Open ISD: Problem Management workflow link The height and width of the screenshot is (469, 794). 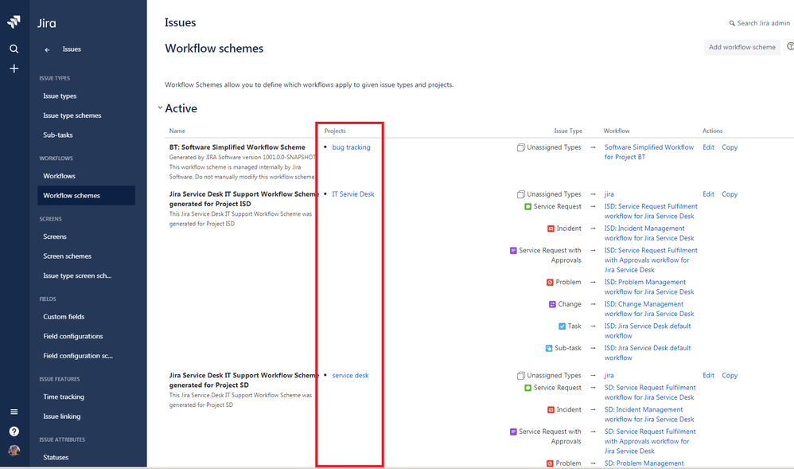(649, 287)
